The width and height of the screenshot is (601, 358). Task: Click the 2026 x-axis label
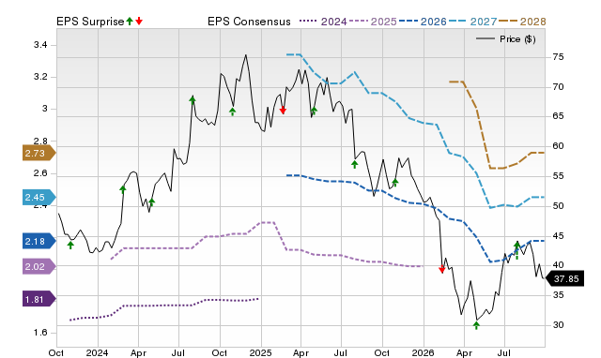tap(423, 352)
